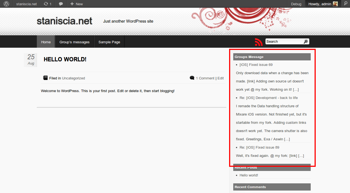Open the Howdy, admin account menu
This screenshot has height=193, width=350.
(x=323, y=4)
